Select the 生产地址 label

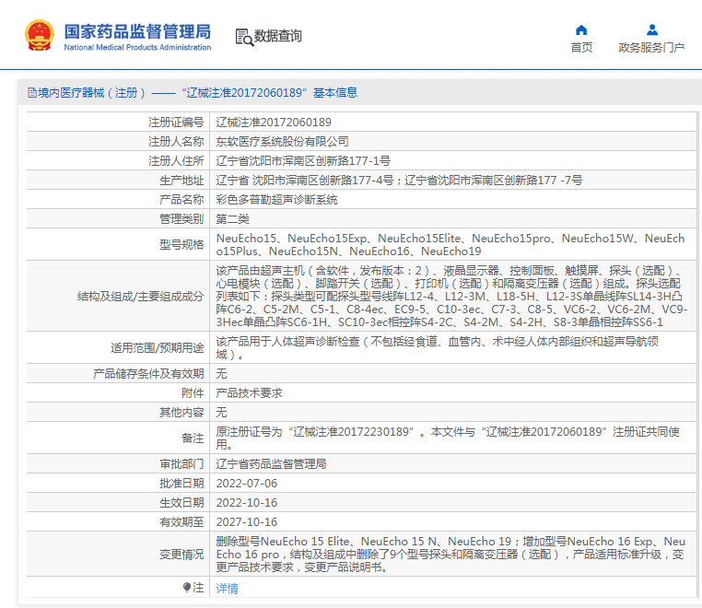181,181
